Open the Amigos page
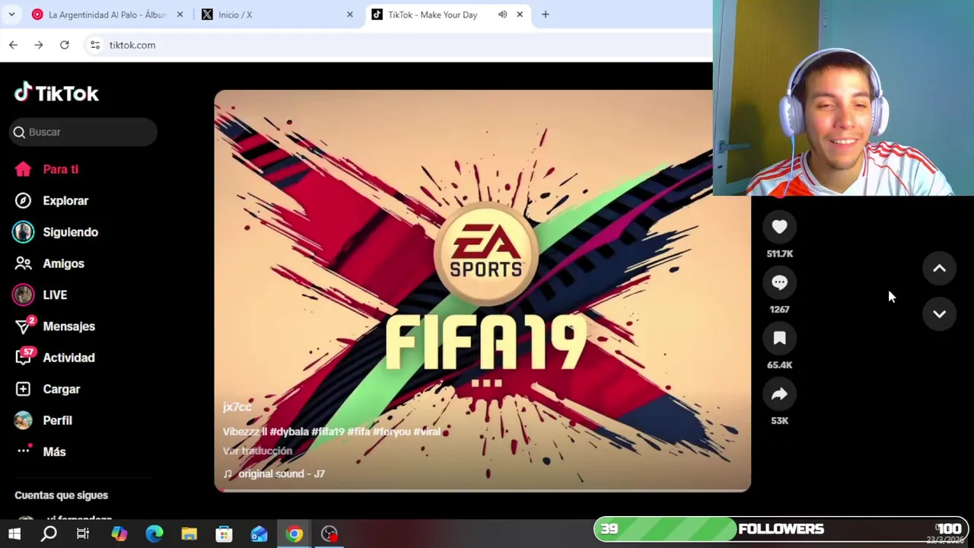This screenshot has height=548, width=974. (49, 263)
